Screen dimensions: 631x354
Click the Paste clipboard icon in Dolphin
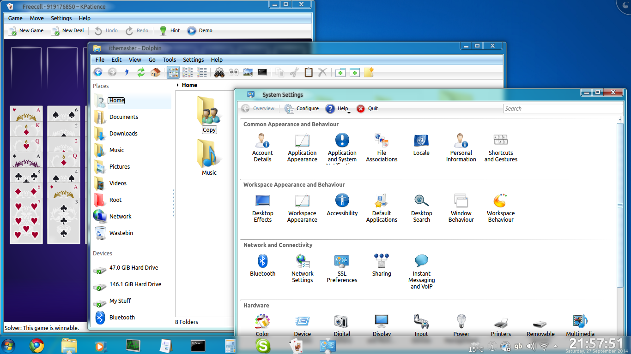(309, 72)
